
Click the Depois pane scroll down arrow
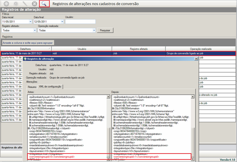click(x=193, y=159)
